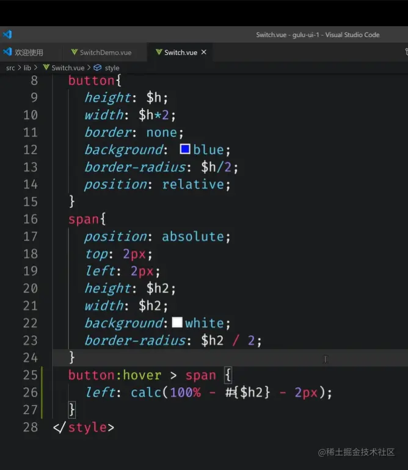This screenshot has height=470, width=408.
Task: Click 'border-radius: $h/2;' on line 13
Action: click(161, 167)
